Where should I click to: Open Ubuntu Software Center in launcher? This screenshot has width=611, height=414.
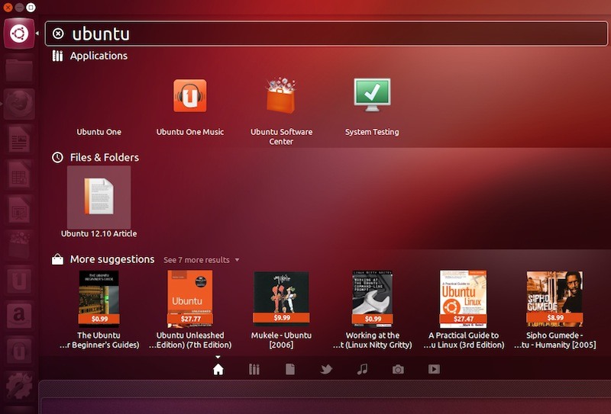point(19,244)
